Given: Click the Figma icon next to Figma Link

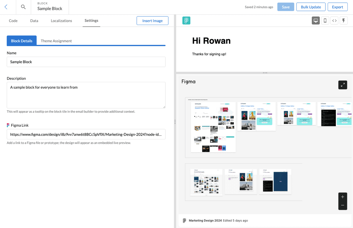Looking at the screenshot, I should click(8, 125).
